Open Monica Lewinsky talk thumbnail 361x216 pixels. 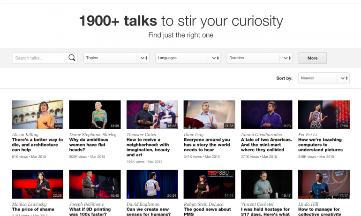pos(38,184)
